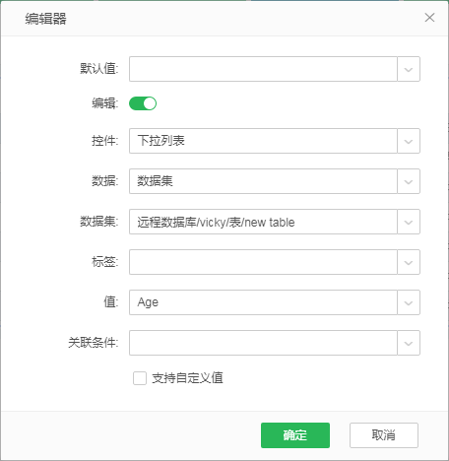The image size is (449, 461).
Task: Expand the 数据 dropdown chevron
Action: coord(409,181)
